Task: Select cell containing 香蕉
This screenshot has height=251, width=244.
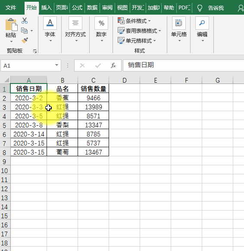Action: pyautogui.click(x=63, y=98)
